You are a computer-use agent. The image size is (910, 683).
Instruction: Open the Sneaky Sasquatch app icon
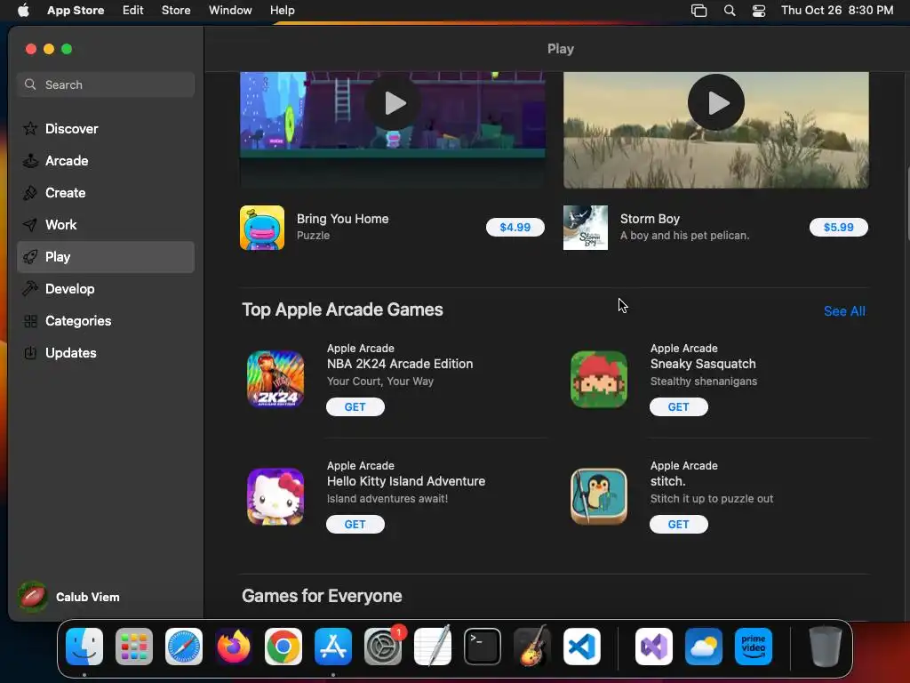(x=599, y=379)
